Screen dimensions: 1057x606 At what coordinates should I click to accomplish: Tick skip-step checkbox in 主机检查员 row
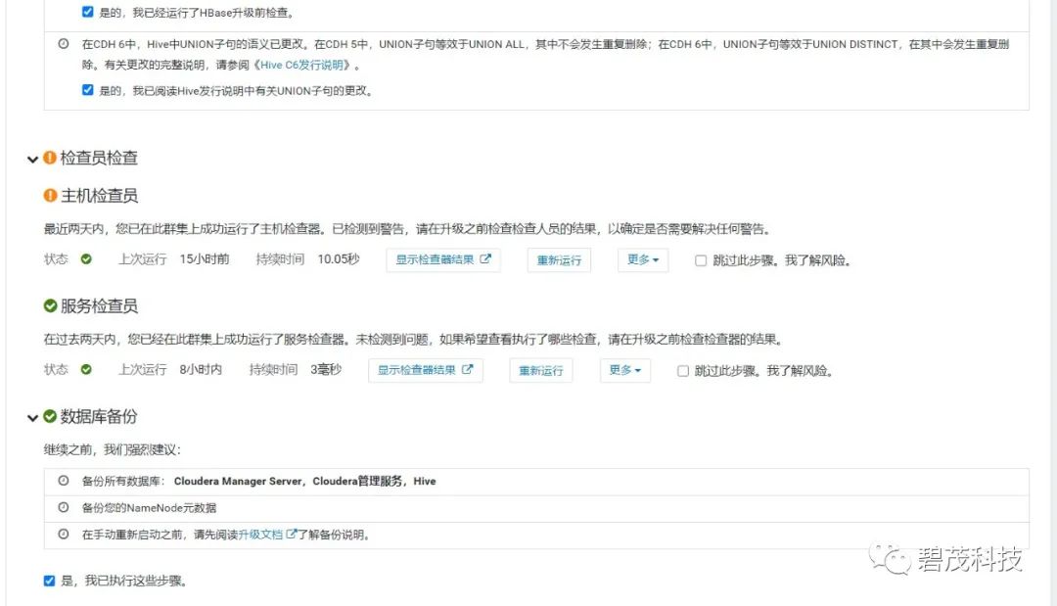[x=701, y=260]
